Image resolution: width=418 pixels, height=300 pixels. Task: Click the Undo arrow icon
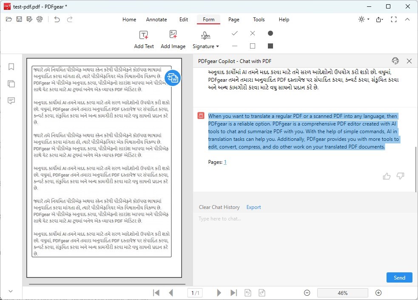57,19
